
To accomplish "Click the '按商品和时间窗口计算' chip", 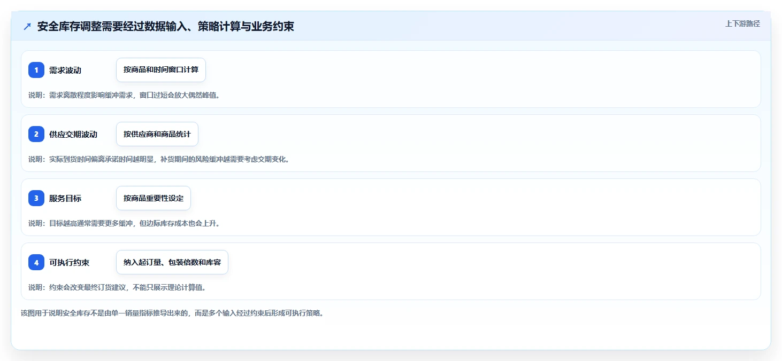I will pos(161,70).
